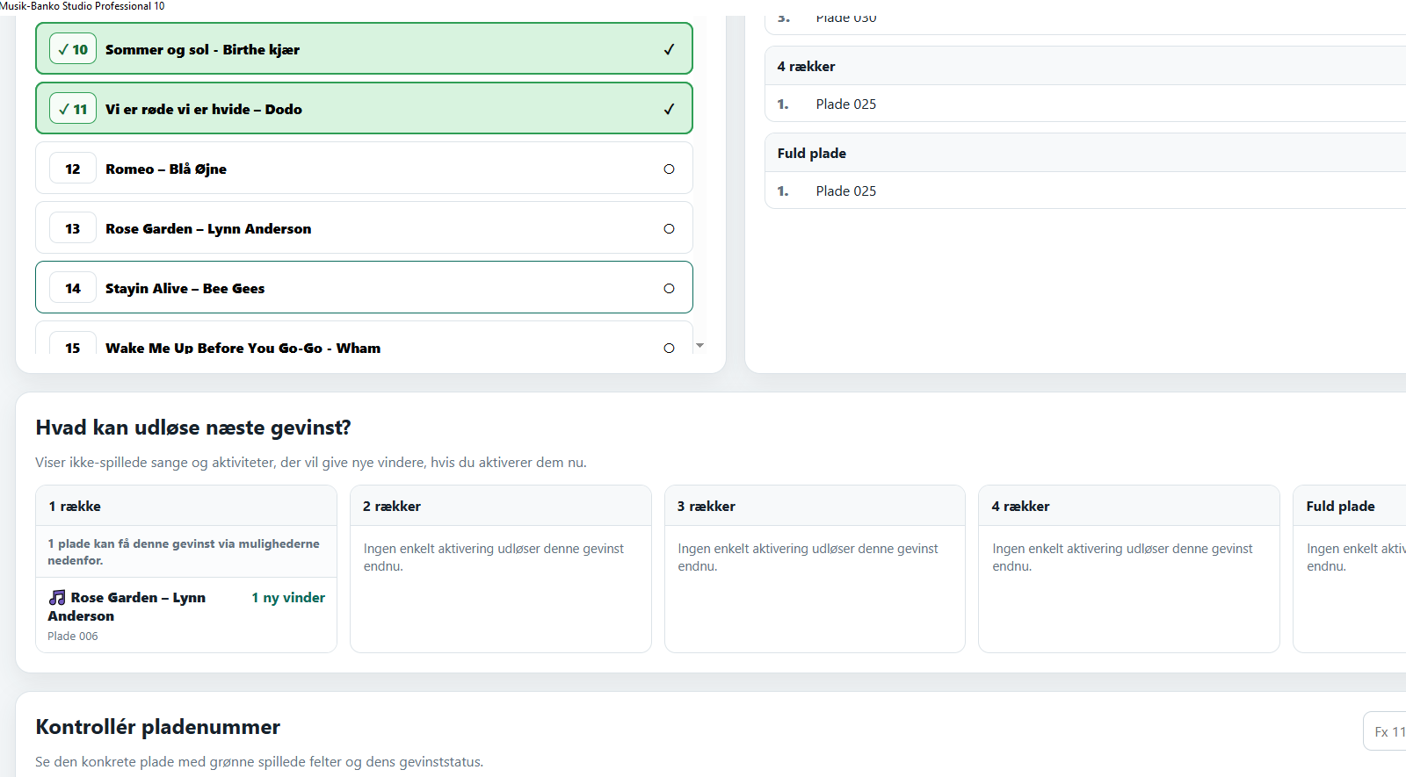Mark Romeo – Blå Øjne as played

[364, 169]
